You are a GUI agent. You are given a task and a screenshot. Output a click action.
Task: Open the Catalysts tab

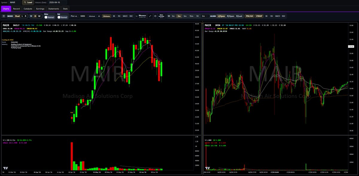[28, 9]
